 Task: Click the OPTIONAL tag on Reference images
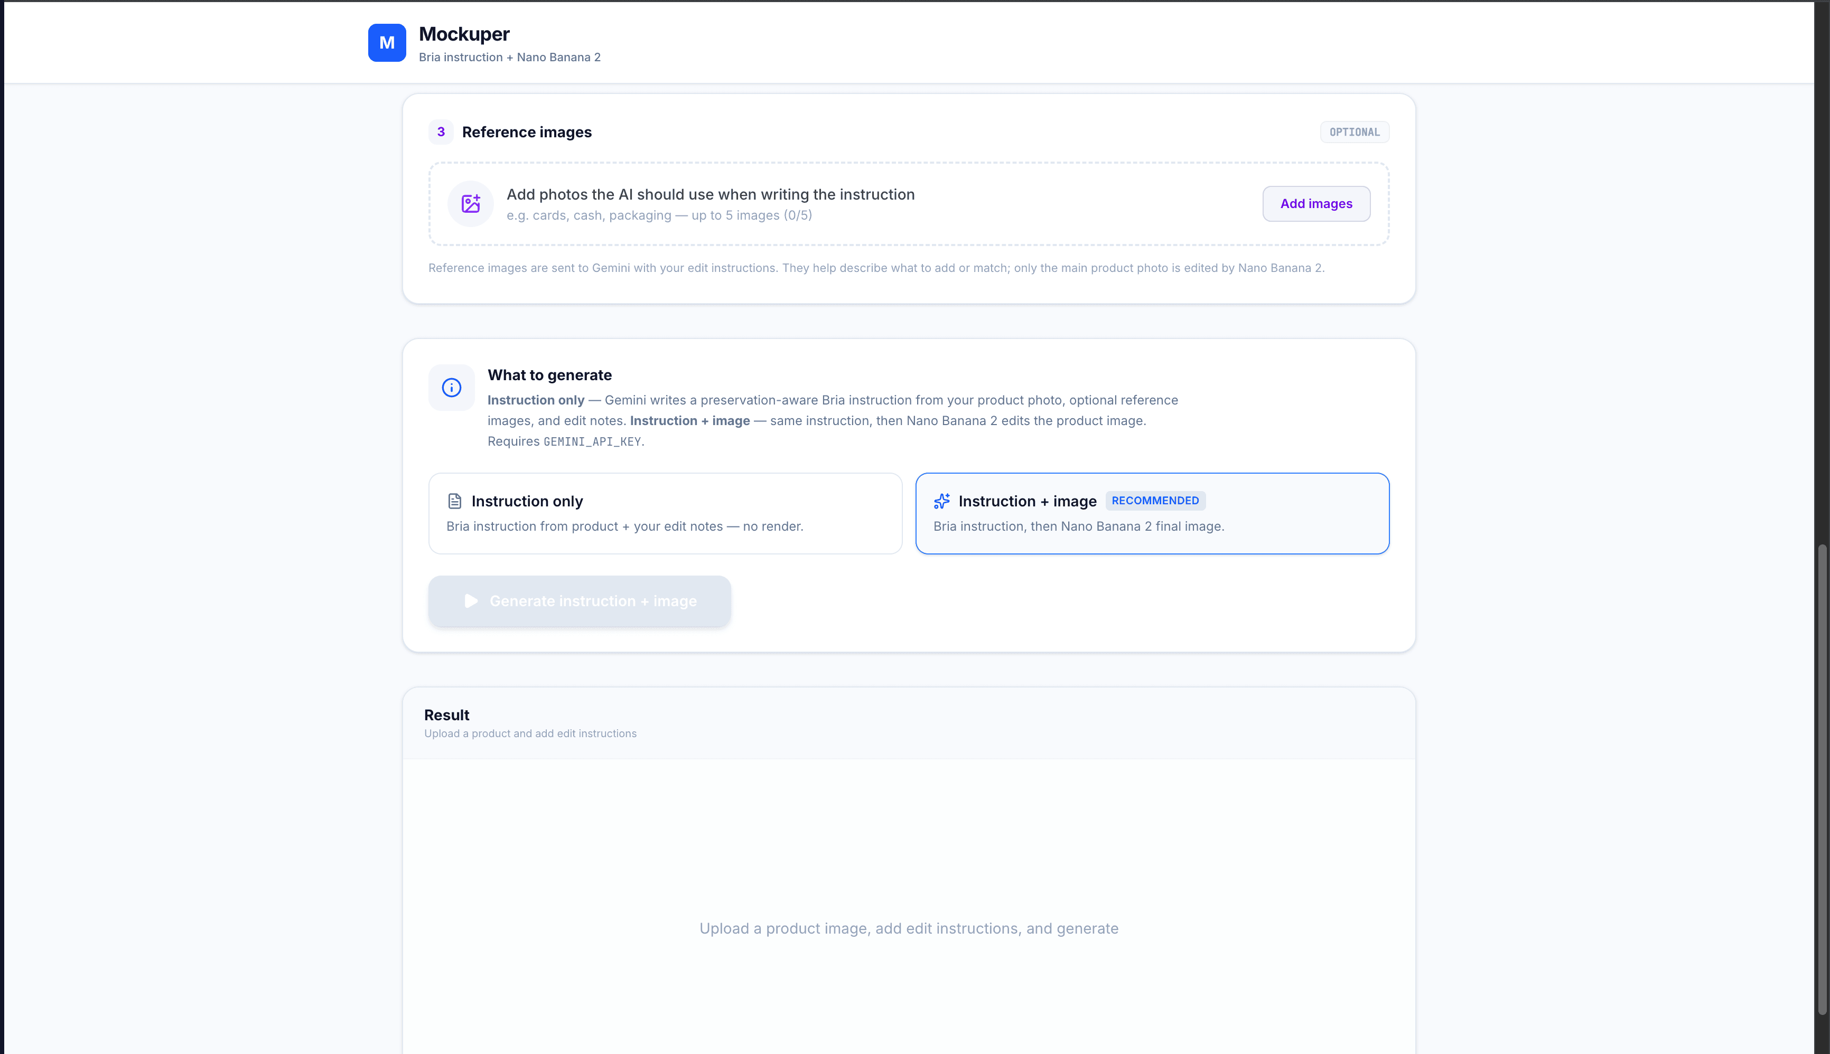coord(1354,132)
